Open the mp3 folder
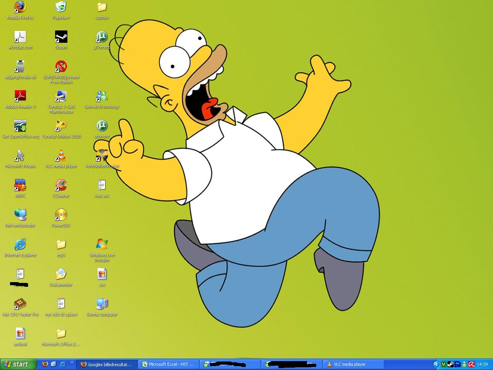493x370 pixels. 61,248
